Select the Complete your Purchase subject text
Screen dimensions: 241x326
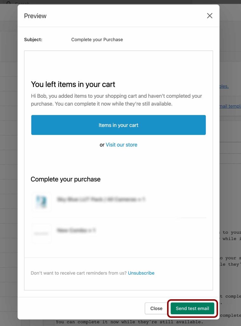point(97,39)
